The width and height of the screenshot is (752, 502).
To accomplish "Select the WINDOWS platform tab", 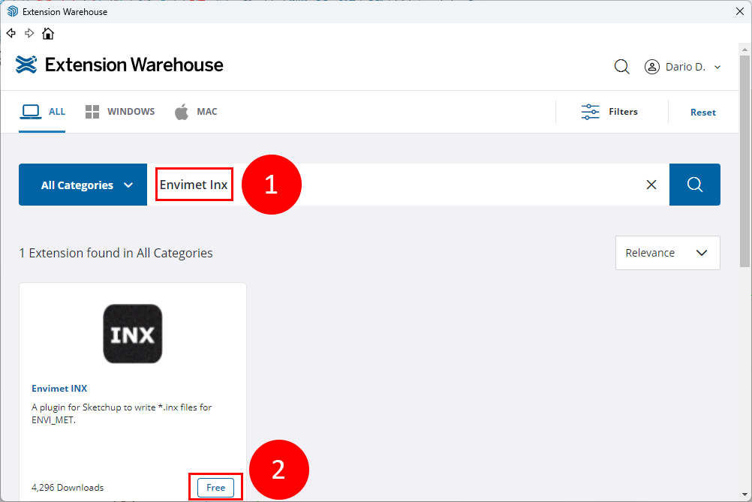I will click(x=120, y=112).
